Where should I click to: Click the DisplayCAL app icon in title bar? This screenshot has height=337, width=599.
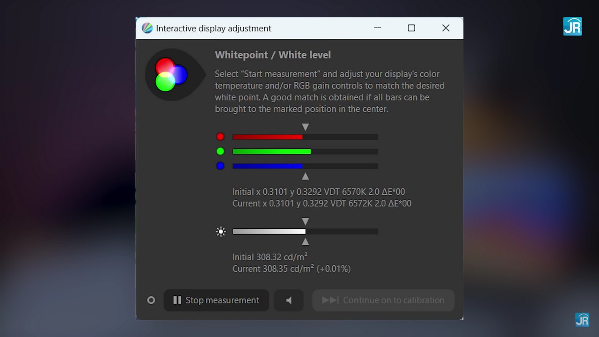click(x=147, y=28)
